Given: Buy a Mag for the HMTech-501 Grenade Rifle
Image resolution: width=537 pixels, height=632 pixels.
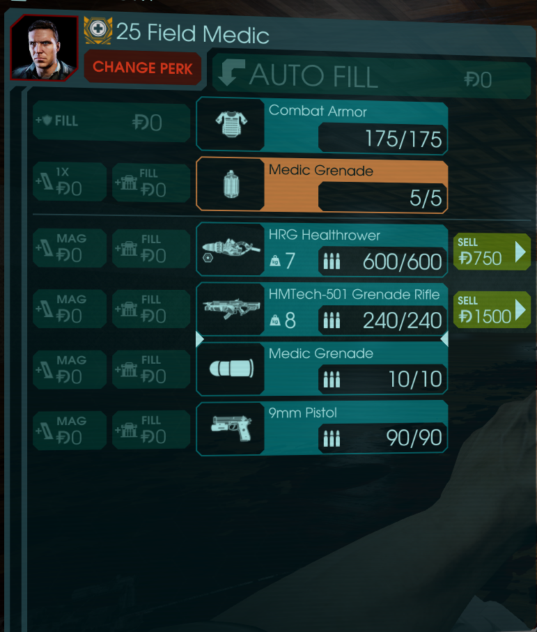Looking at the screenshot, I should [70, 309].
